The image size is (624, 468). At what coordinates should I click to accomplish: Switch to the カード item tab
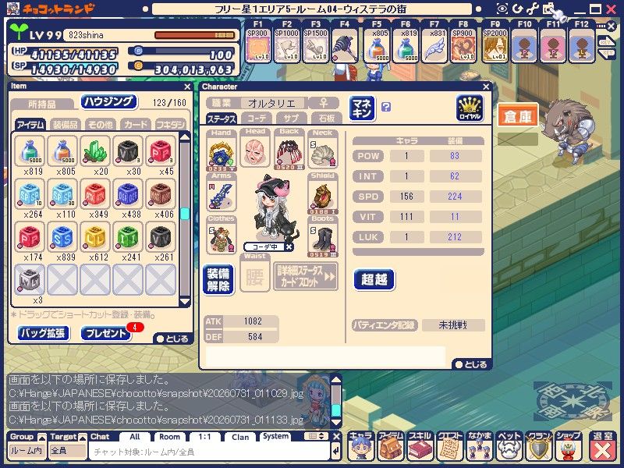[135, 125]
